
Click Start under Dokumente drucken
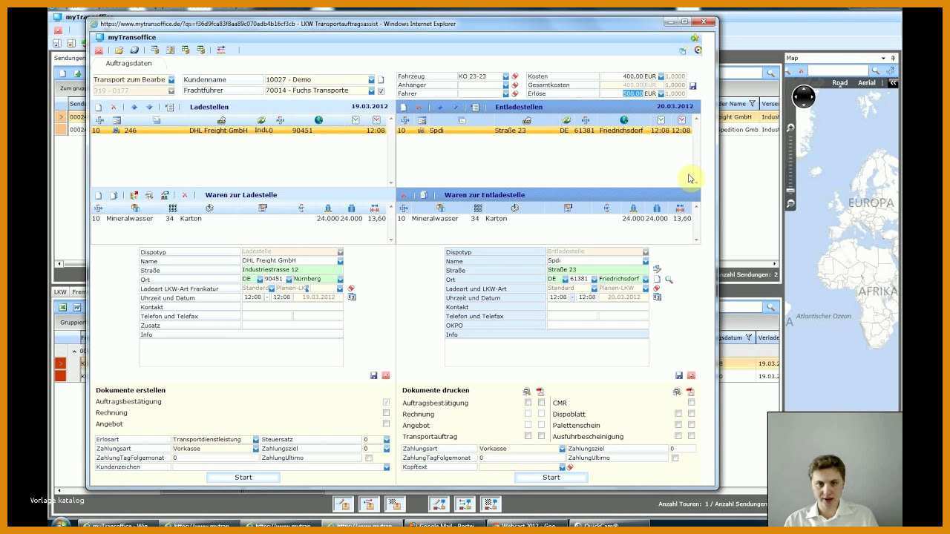pos(551,477)
